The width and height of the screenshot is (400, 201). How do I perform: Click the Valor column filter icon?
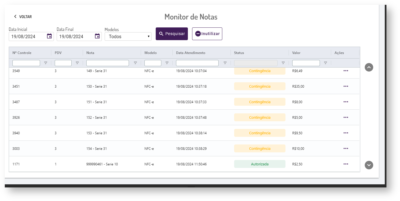pos(326,63)
